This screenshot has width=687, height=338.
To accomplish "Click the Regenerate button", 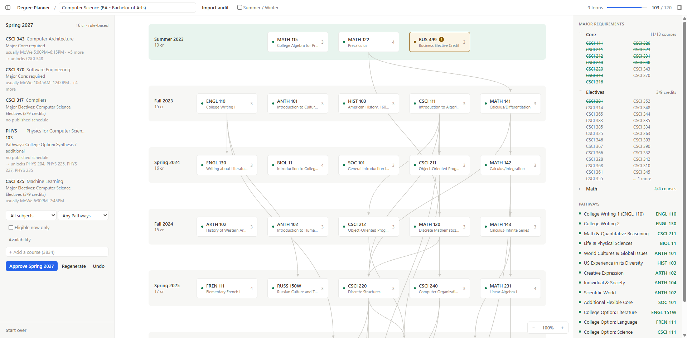I will (74, 266).
